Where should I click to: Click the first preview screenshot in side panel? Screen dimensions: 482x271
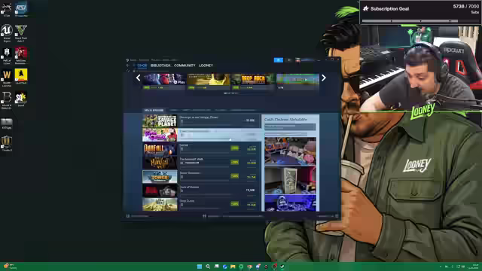point(290,151)
